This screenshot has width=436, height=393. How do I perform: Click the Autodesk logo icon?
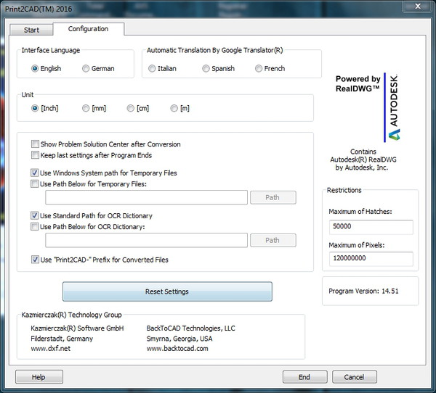tap(395, 135)
